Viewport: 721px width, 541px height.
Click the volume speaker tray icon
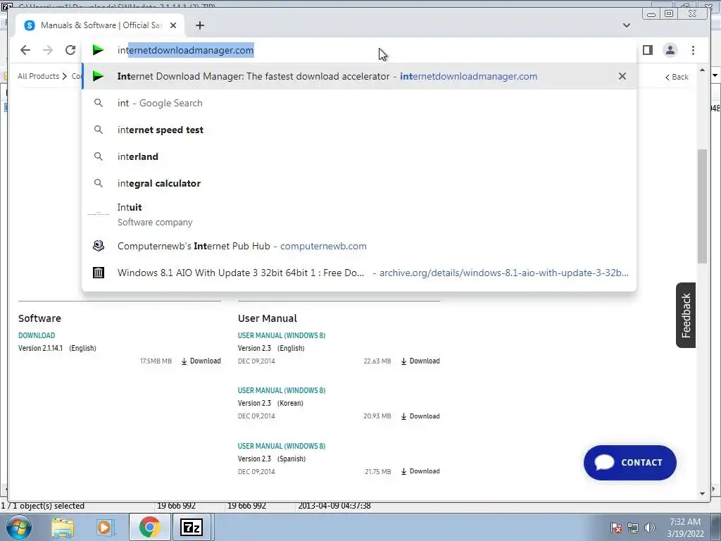coord(649,528)
